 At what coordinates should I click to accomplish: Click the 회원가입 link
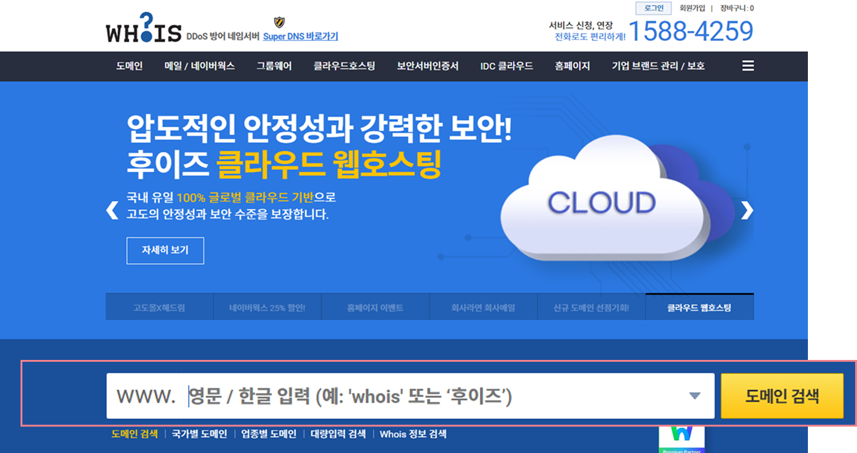(x=692, y=8)
